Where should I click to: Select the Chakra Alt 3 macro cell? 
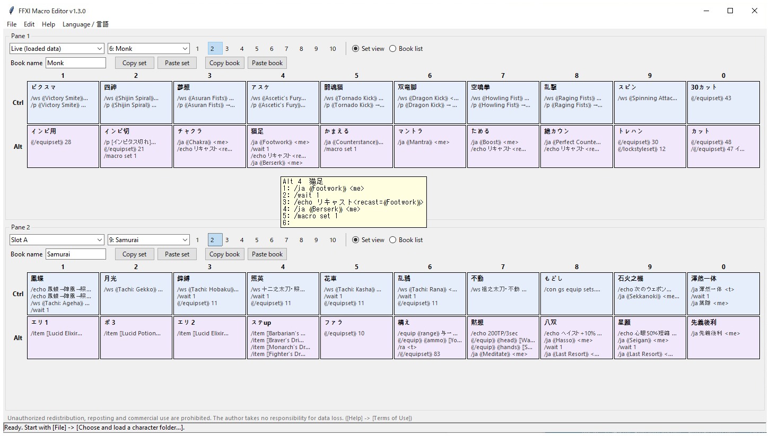pos(210,147)
